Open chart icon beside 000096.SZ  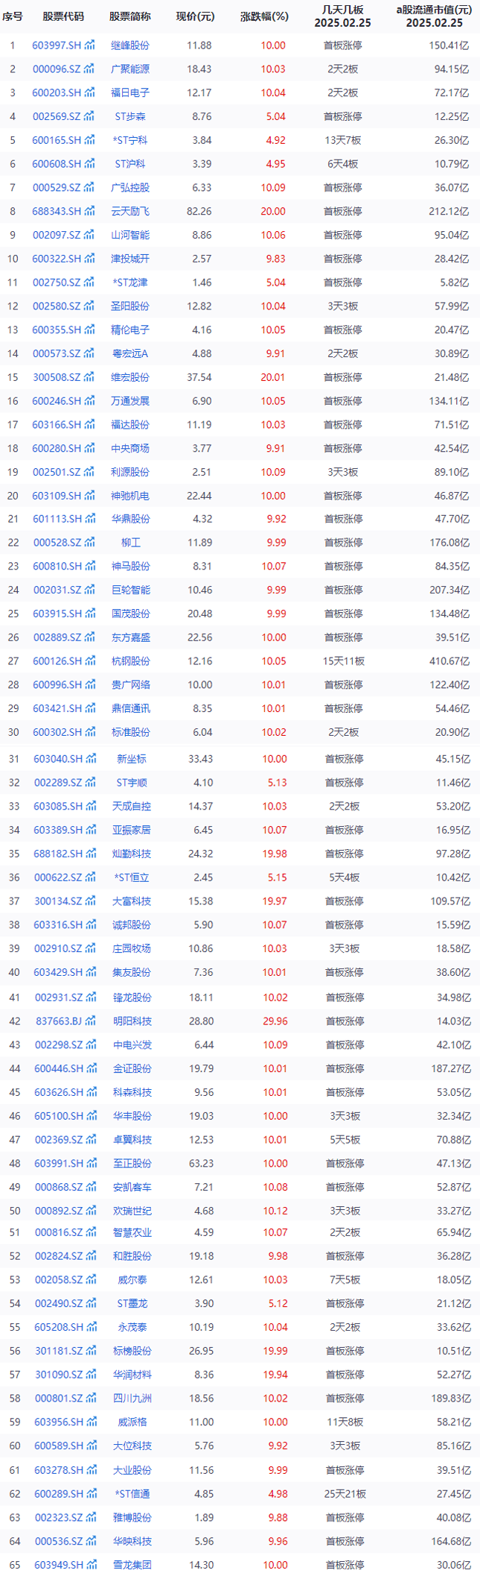(x=89, y=69)
